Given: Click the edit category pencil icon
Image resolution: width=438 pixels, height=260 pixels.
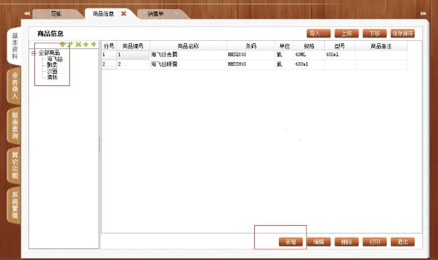Looking at the screenshot, I should tap(70, 45).
